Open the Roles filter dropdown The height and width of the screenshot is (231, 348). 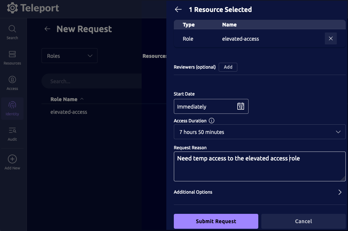(69, 55)
